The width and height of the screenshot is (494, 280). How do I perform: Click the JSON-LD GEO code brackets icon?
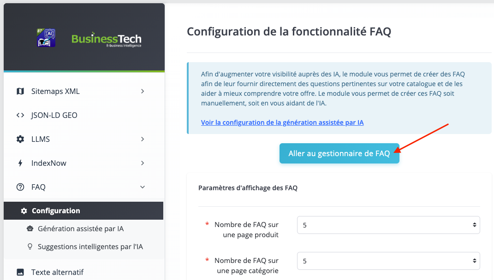click(20, 115)
